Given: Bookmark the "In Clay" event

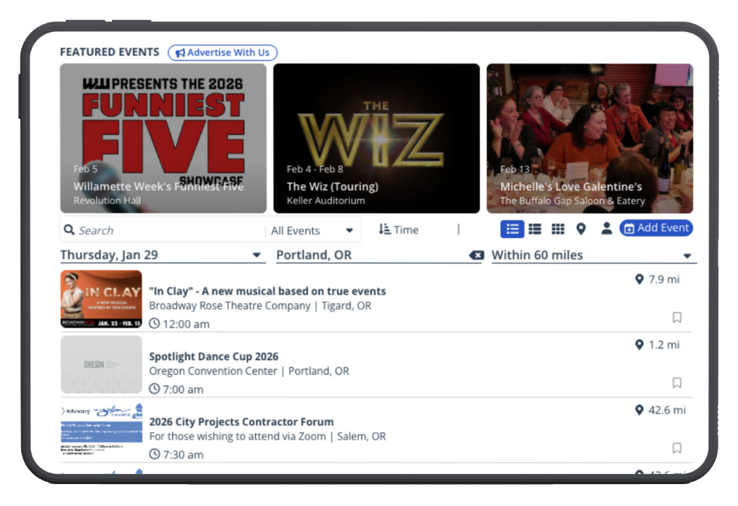Looking at the screenshot, I should coord(677,317).
